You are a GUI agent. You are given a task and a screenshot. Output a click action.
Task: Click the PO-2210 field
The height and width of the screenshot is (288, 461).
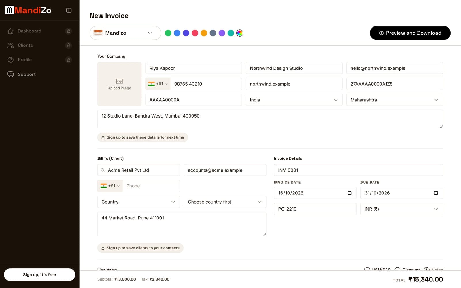click(x=315, y=209)
